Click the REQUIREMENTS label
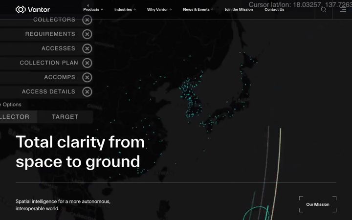 point(50,34)
